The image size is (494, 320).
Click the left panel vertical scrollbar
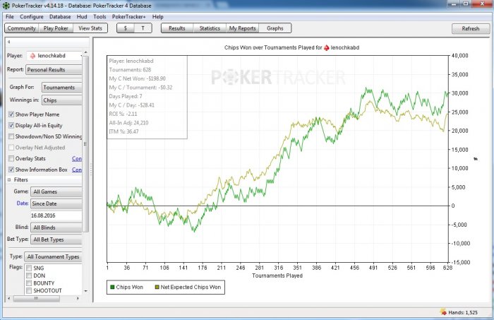coord(85,143)
